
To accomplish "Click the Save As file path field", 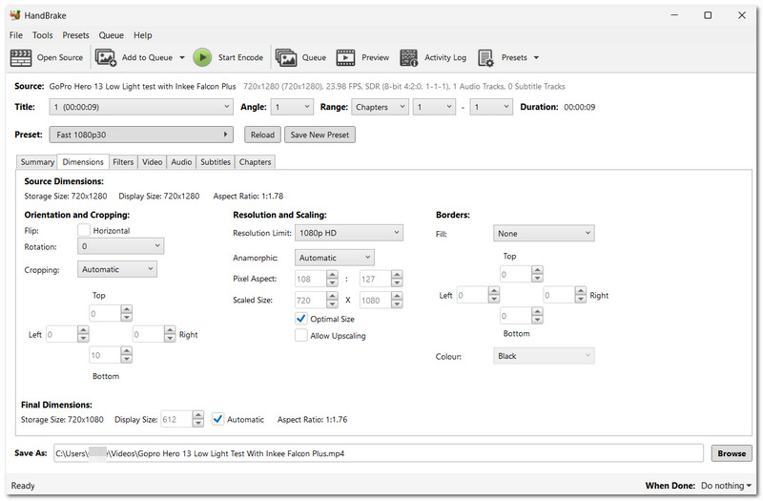I will click(x=378, y=453).
